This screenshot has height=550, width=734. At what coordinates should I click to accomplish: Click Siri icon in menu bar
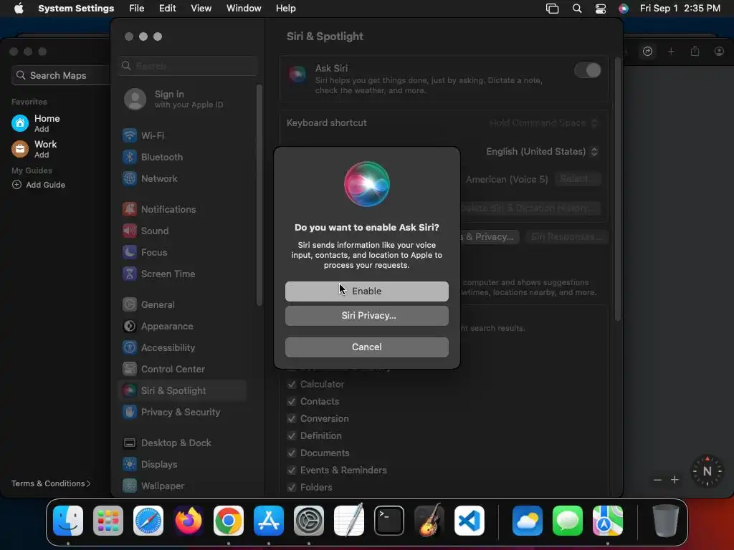tap(624, 9)
